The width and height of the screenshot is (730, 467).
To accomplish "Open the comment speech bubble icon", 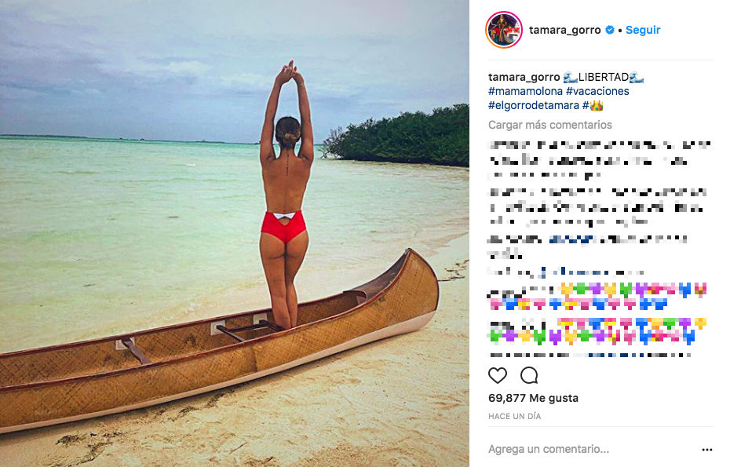I will point(529,375).
